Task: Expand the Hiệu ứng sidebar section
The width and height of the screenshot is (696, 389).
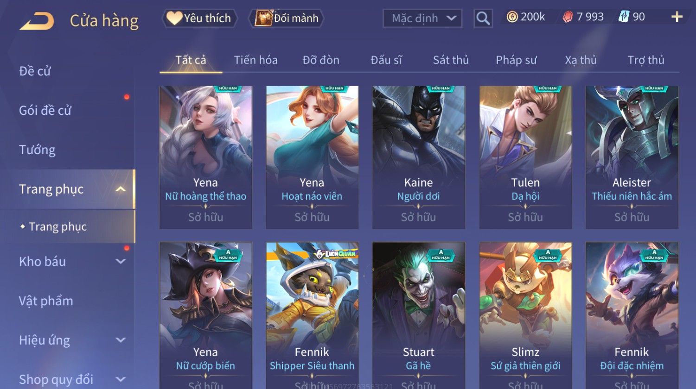Action: click(121, 340)
